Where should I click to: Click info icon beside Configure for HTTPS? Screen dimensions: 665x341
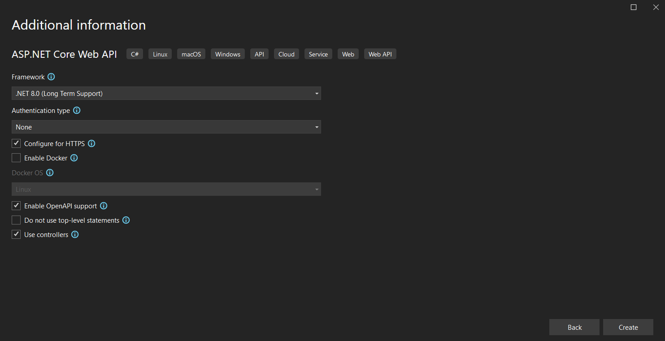pos(91,144)
